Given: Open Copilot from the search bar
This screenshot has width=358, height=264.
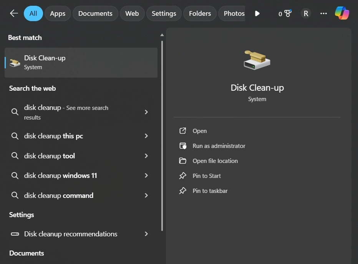Looking at the screenshot, I should 341,13.
